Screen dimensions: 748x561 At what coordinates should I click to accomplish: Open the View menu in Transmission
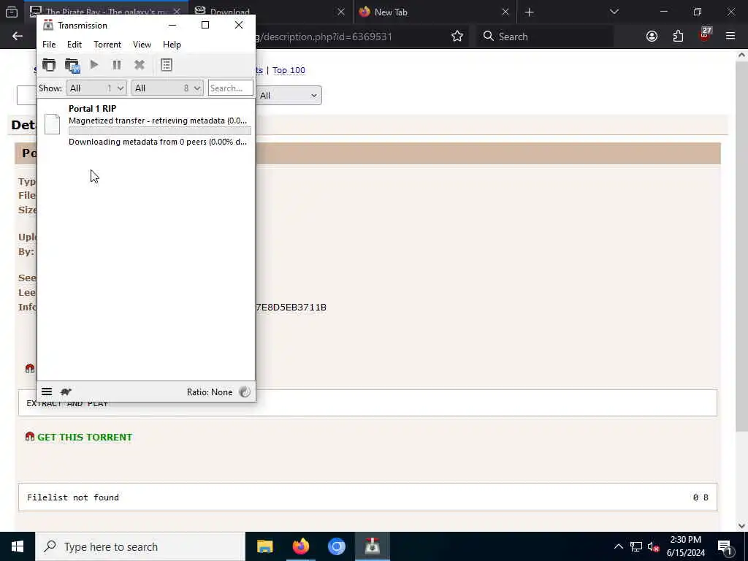point(142,45)
